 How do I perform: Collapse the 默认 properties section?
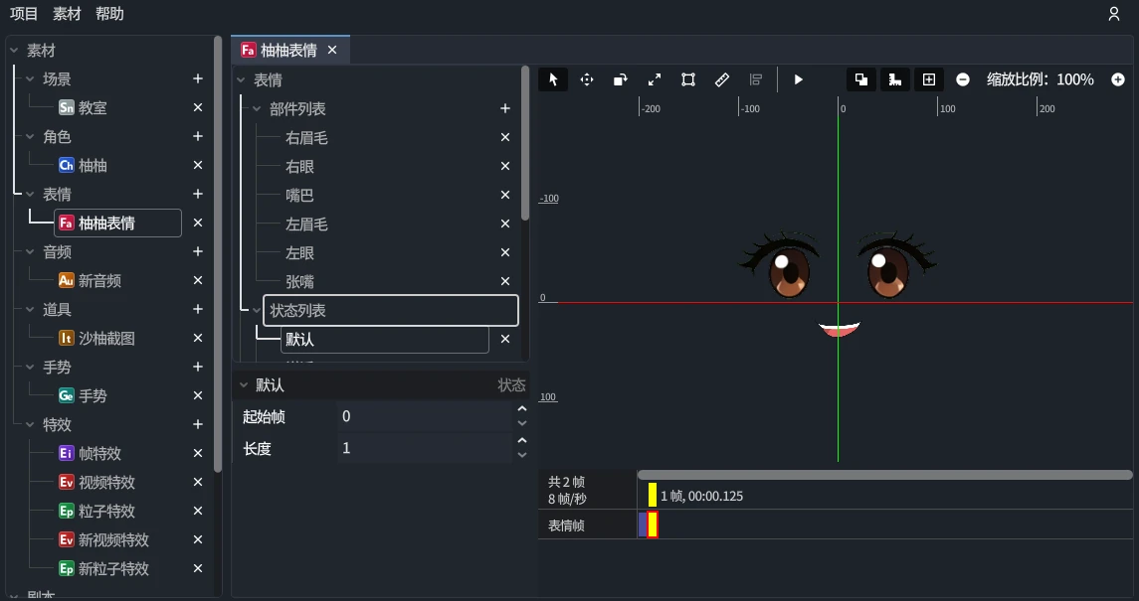244,385
